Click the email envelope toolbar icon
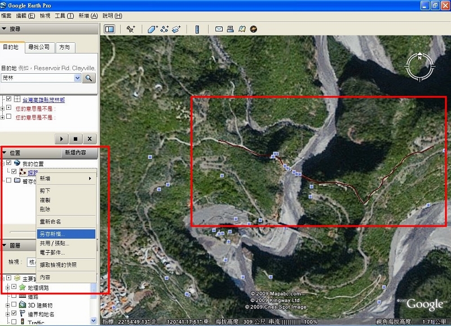This screenshot has height=326, width=451. (x=218, y=29)
